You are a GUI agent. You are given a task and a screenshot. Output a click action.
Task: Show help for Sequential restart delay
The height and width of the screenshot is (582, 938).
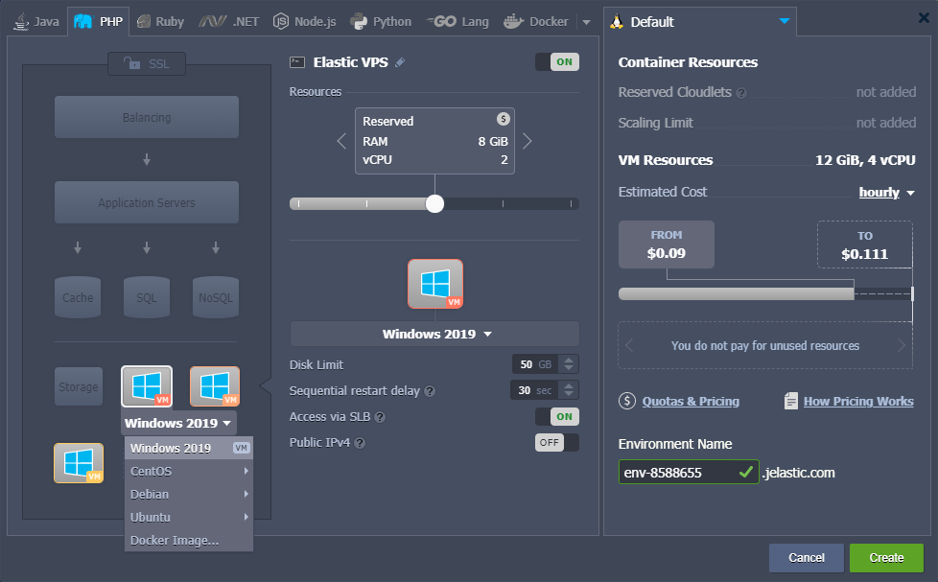(x=430, y=391)
